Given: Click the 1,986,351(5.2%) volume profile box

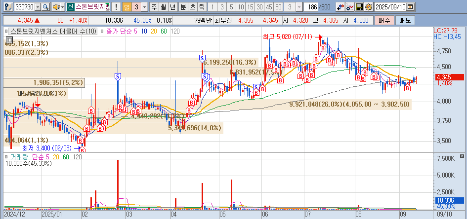Looking at the screenshot, I should pyautogui.click(x=44, y=82).
